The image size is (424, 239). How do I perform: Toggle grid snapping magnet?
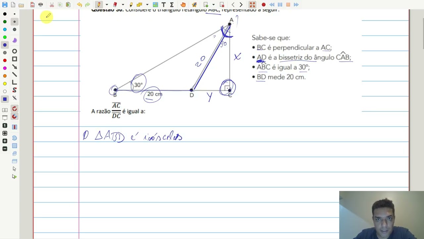click(x=14, y=117)
